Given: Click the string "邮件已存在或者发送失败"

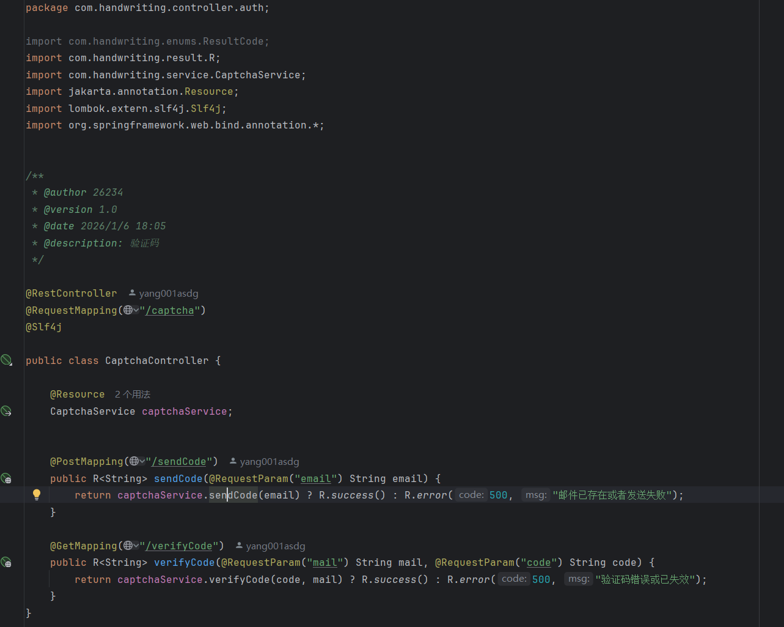Looking at the screenshot, I should (x=612, y=495).
